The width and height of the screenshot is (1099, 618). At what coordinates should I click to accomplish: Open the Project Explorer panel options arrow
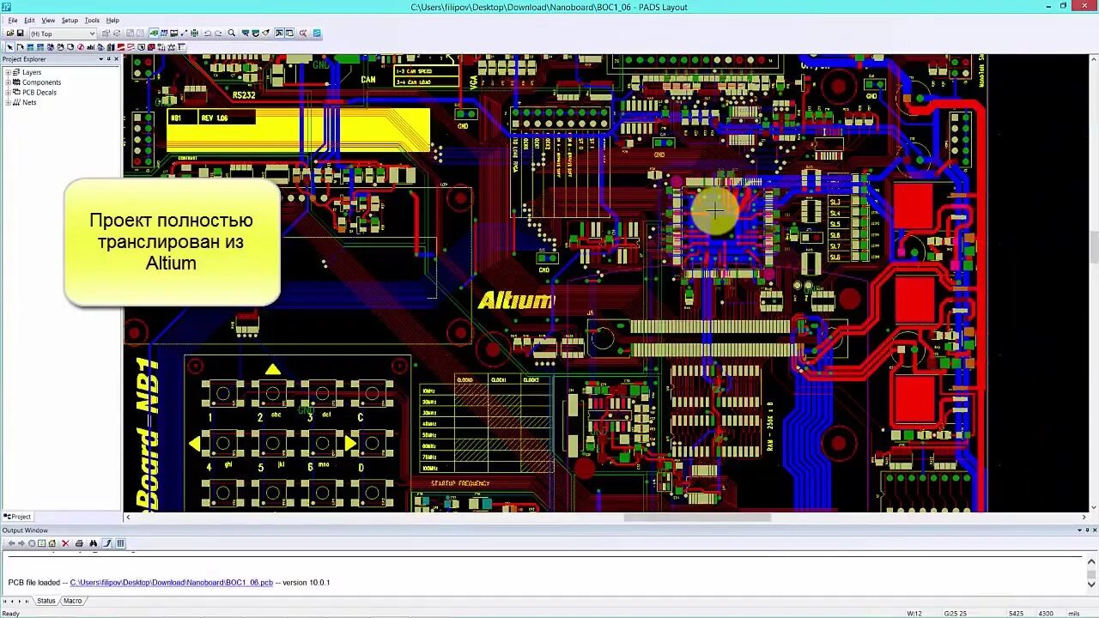tap(100, 59)
